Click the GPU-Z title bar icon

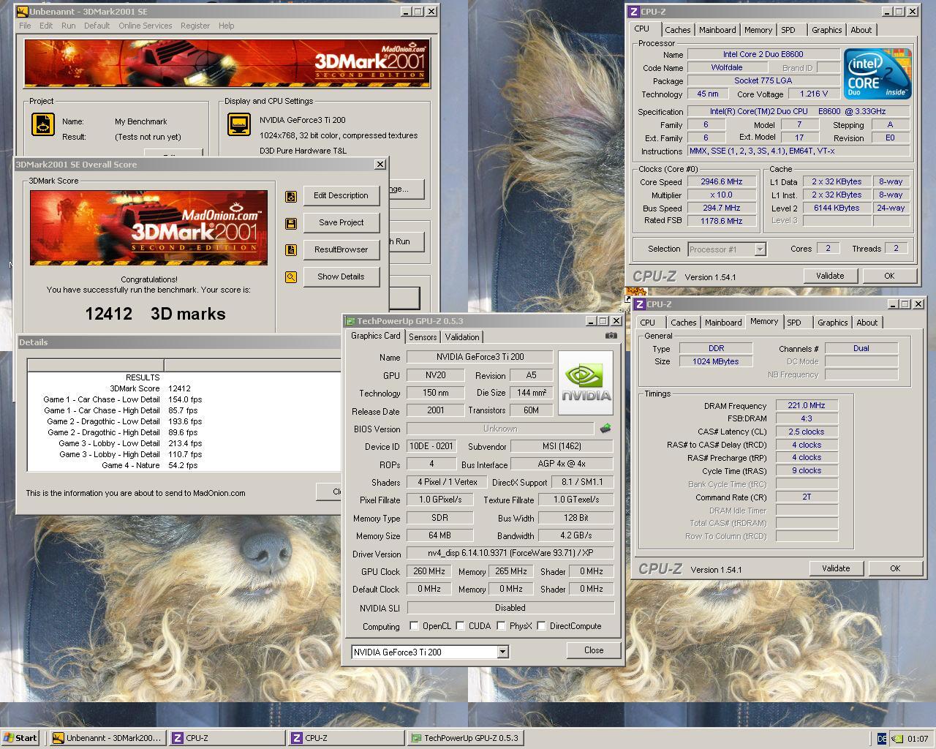pyautogui.click(x=350, y=321)
